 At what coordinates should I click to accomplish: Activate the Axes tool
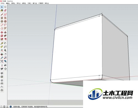[2, 50]
